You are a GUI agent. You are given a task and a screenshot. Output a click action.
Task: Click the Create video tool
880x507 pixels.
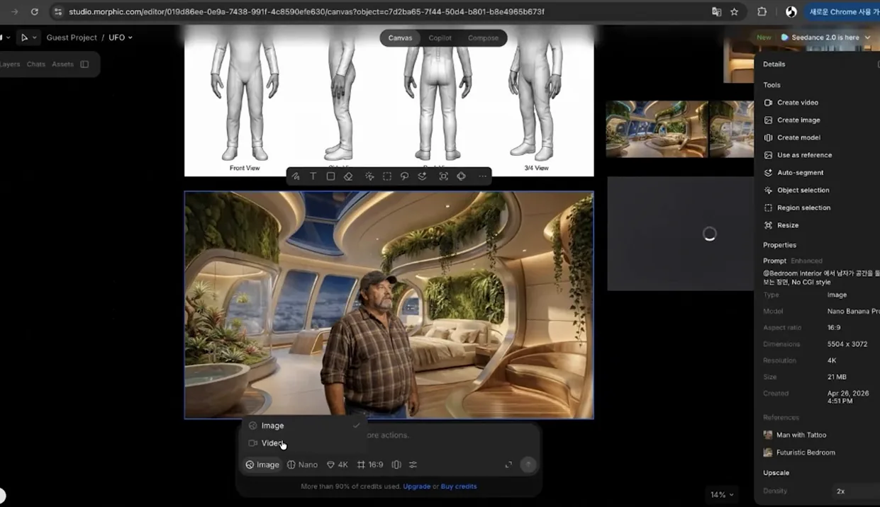pyautogui.click(x=791, y=103)
